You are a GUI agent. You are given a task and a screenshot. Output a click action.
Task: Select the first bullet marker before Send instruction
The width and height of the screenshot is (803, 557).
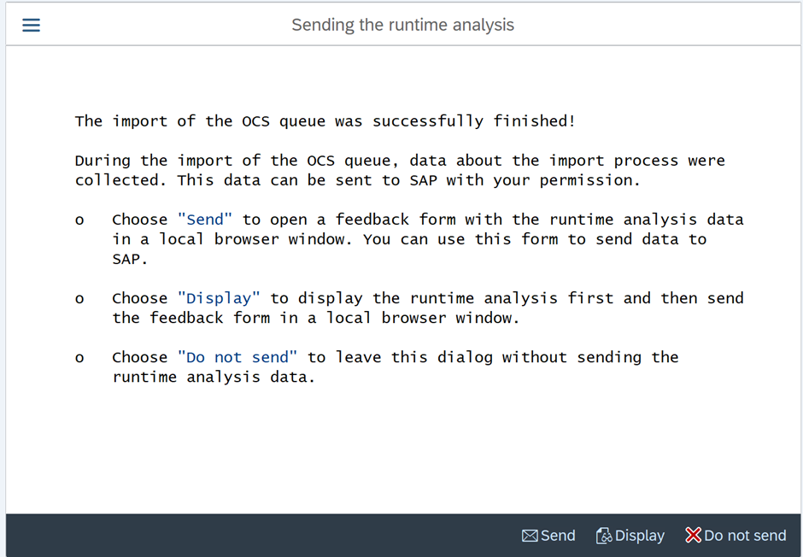click(x=79, y=220)
